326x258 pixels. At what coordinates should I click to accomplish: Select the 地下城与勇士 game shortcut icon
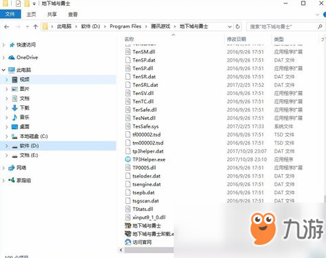pos(128,225)
